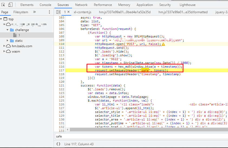
Task: Select the challenge folder
Action: pos(22,30)
